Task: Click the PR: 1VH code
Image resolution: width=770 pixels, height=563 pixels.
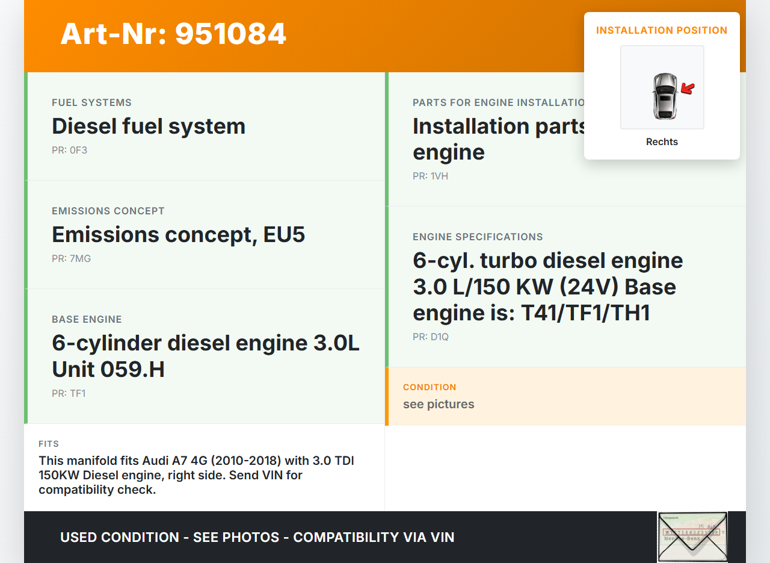Action: [x=430, y=176]
